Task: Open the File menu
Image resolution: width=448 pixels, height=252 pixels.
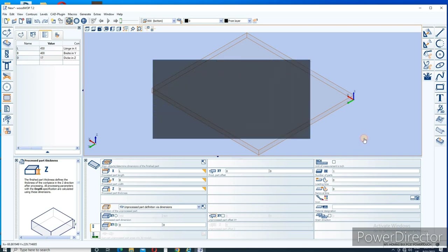Action: pyautogui.click(x=5, y=14)
